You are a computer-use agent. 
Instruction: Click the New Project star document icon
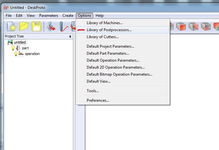pos(11,26)
